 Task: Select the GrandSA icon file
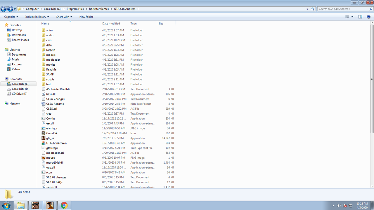(44, 133)
